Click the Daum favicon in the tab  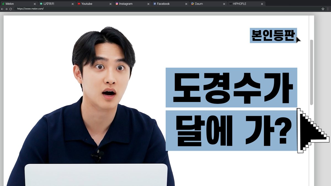click(193, 4)
